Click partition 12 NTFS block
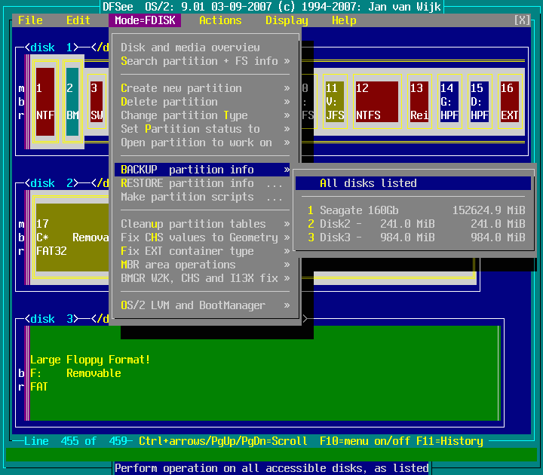 point(376,102)
